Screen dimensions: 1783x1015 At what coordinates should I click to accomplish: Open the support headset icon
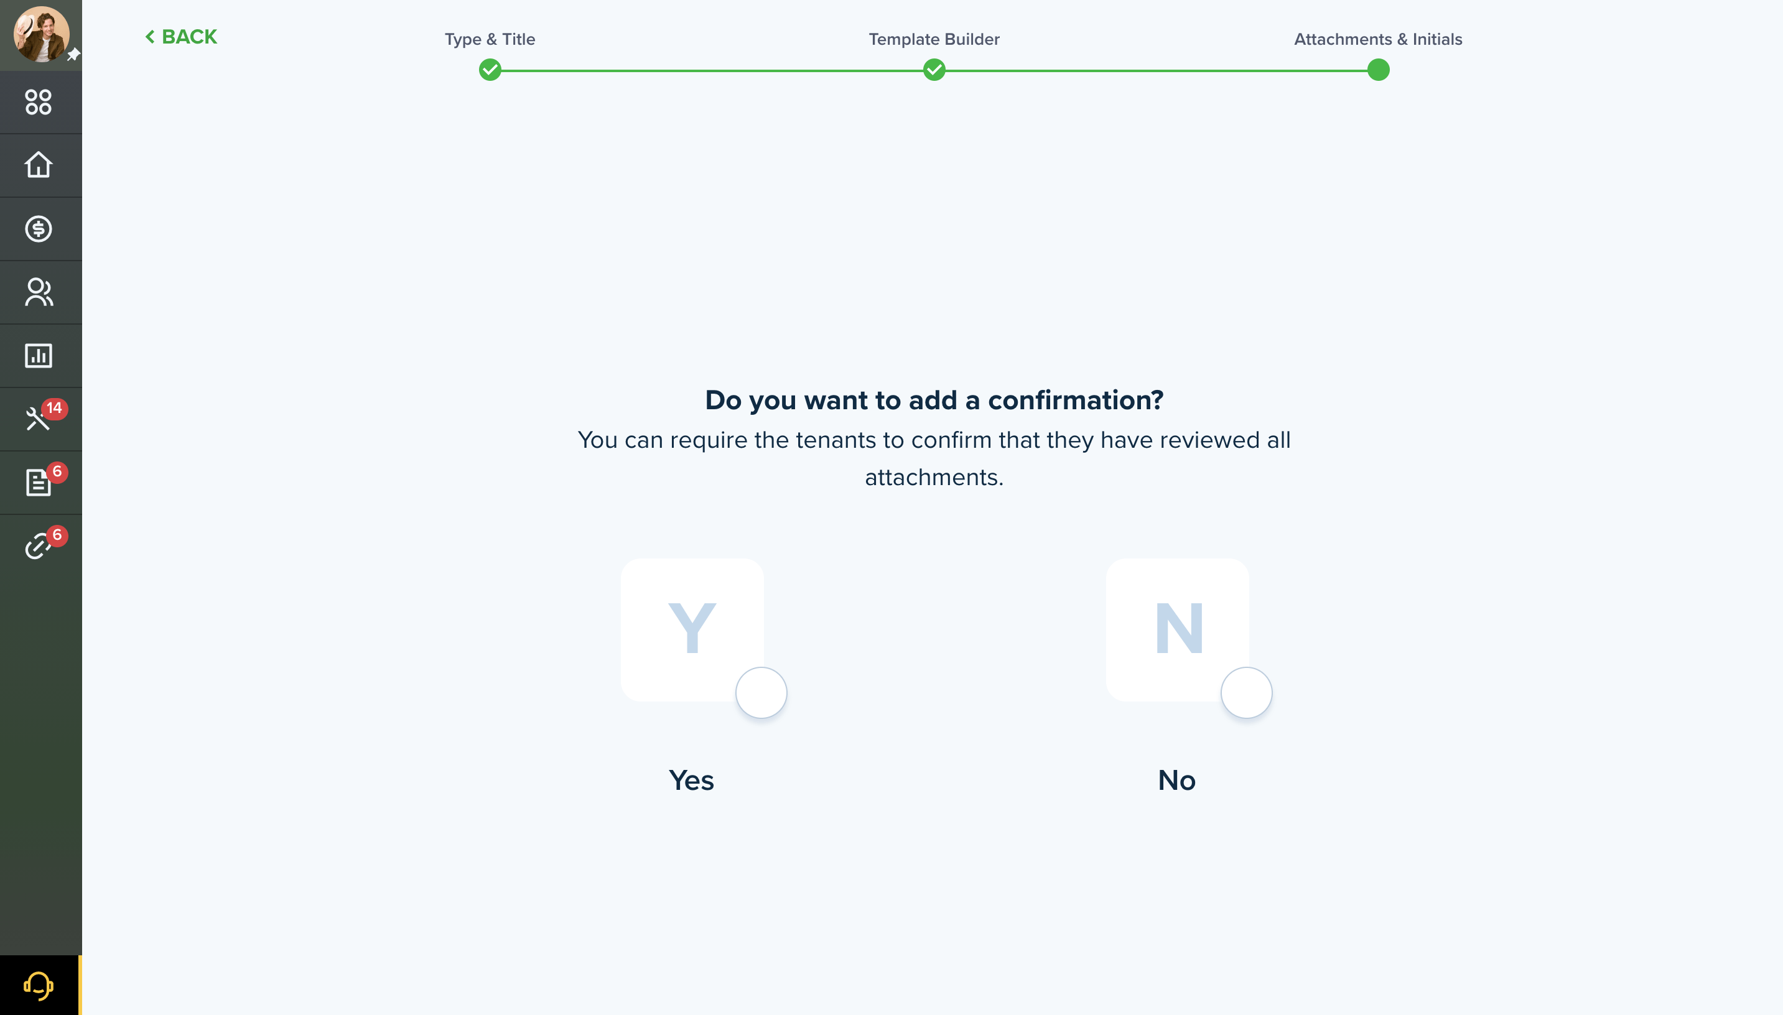coord(39,985)
